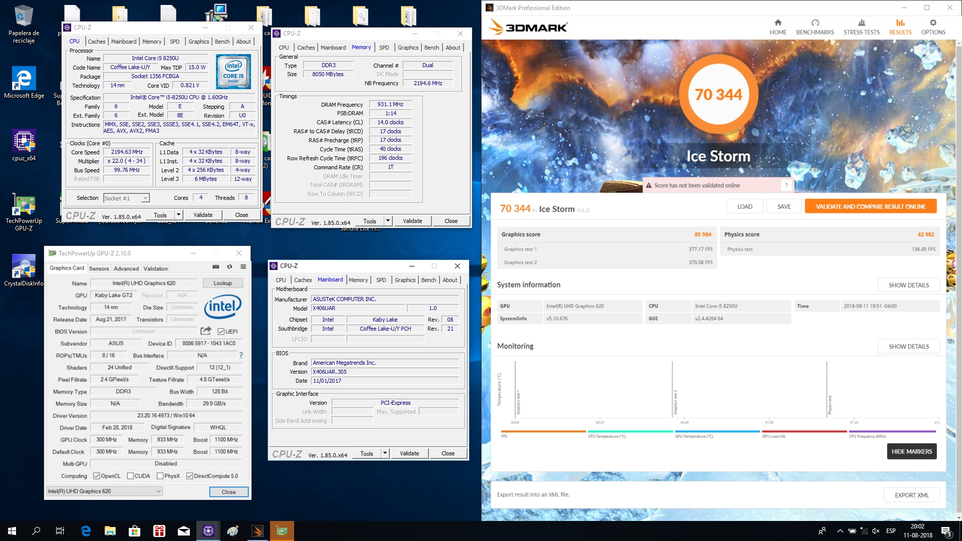The height and width of the screenshot is (541, 962).
Task: Click the blue GPU Temperature legend line
Action: (x=717, y=431)
